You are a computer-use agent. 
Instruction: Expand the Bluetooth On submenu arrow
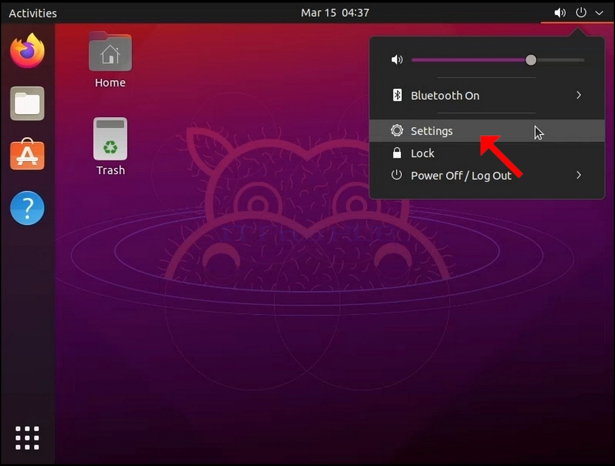coord(579,95)
